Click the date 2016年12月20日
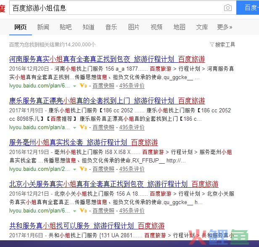 pyautogui.click(x=29, y=69)
